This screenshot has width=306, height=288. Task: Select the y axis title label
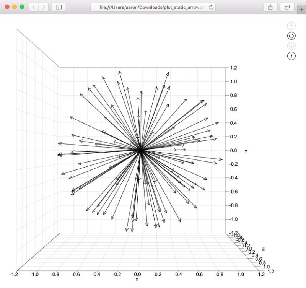246,151
